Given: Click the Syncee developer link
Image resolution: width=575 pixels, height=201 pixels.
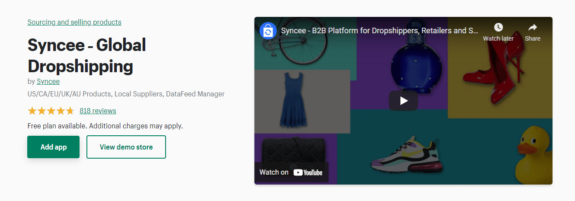Looking at the screenshot, I should pyautogui.click(x=48, y=81).
